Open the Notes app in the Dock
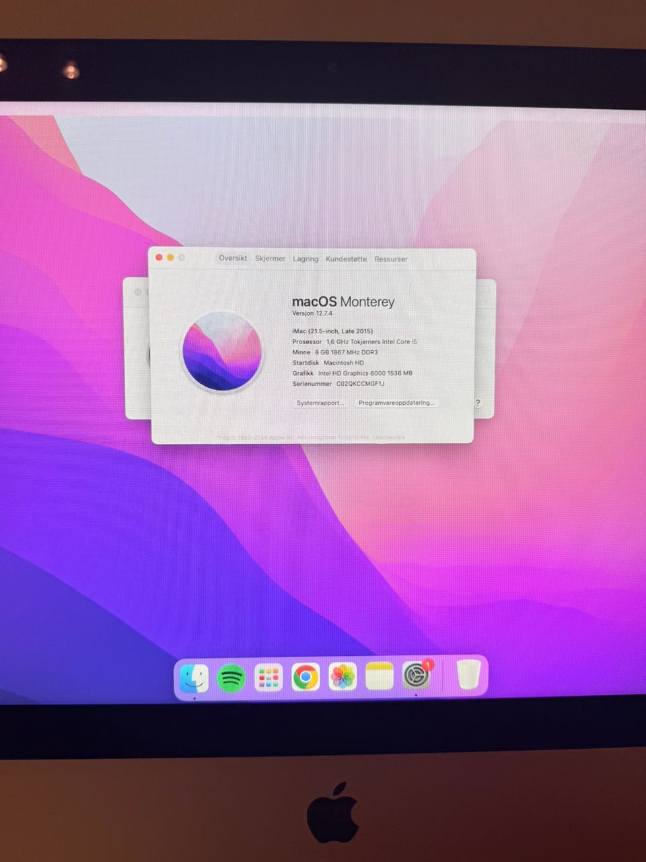The image size is (646, 862). coord(380,676)
